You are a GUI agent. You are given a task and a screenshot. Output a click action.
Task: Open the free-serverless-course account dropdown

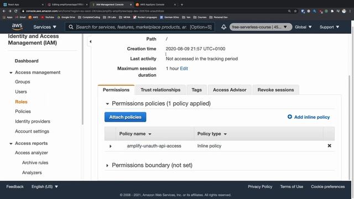pyautogui.click(x=261, y=27)
